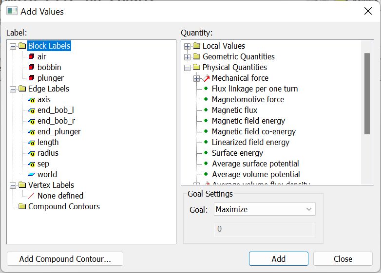
Task: Click the axis edge label icon
Action: coord(32,99)
